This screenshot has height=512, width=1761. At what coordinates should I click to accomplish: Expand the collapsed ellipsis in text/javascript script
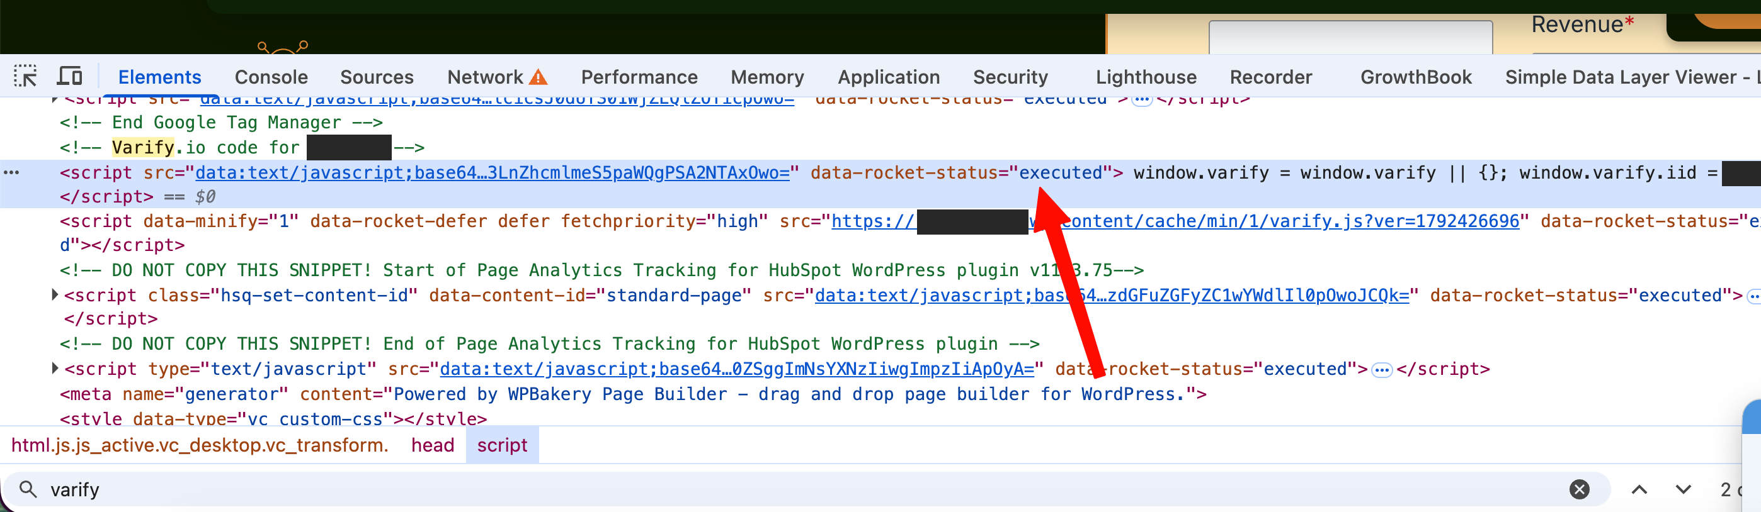click(x=1382, y=370)
